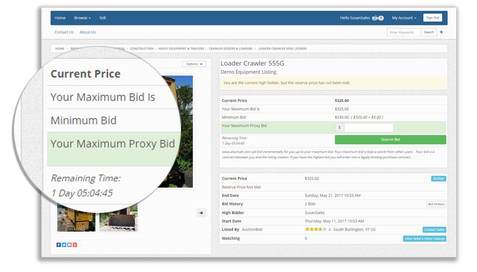
Task: Contact the seller AuctionBob
Action: 434,229
